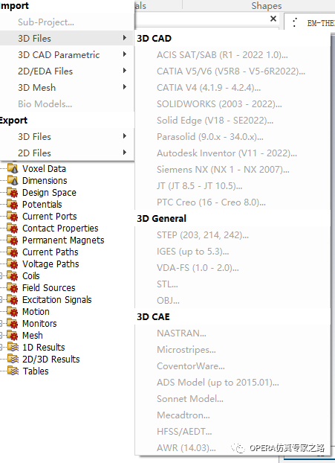
Task: Expand the Coils tree node
Action: click(x=1, y=276)
